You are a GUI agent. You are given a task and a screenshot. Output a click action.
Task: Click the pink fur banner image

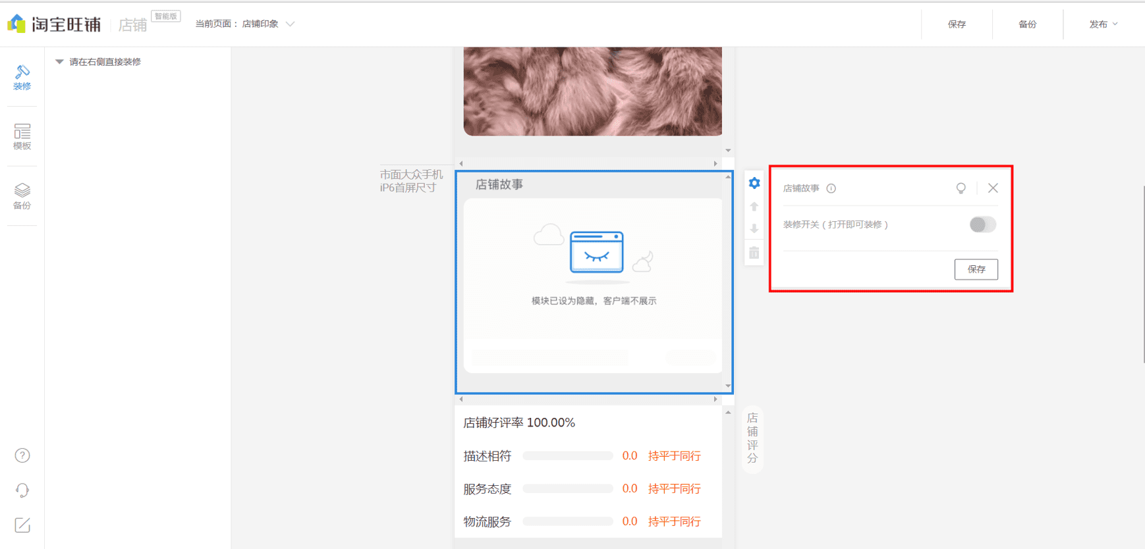click(x=592, y=91)
